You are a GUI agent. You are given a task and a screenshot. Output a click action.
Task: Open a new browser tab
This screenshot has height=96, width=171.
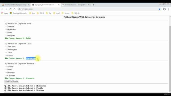click(x=94, y=5)
